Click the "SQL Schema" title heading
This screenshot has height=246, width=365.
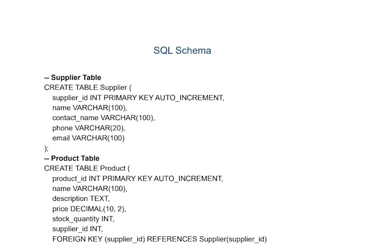pyautogui.click(x=182, y=50)
